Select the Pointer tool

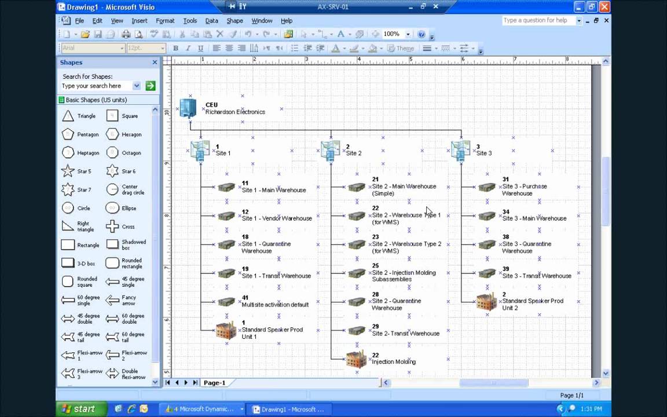(x=304, y=35)
